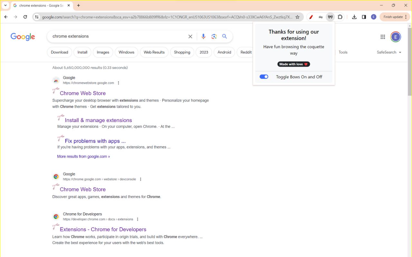Switch to the Shopping filter

click(x=182, y=52)
